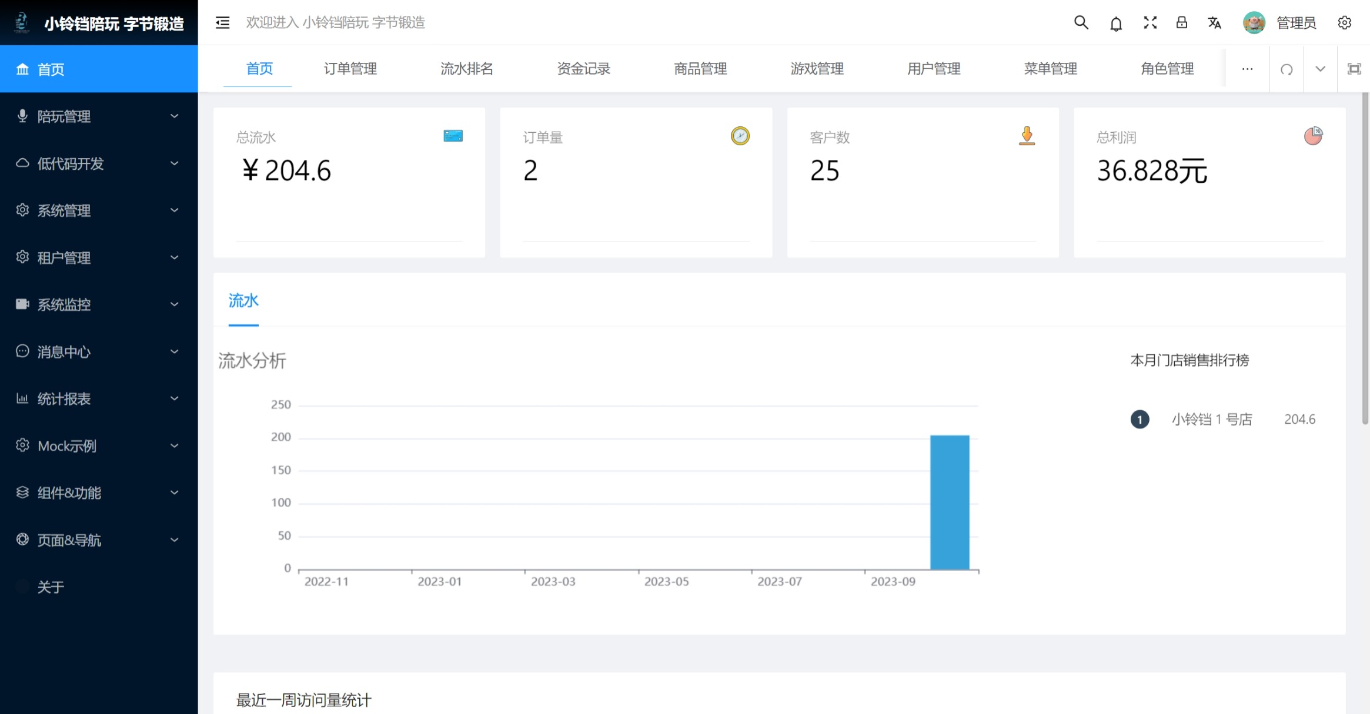Open the more tabs ellipsis menu

(1247, 69)
